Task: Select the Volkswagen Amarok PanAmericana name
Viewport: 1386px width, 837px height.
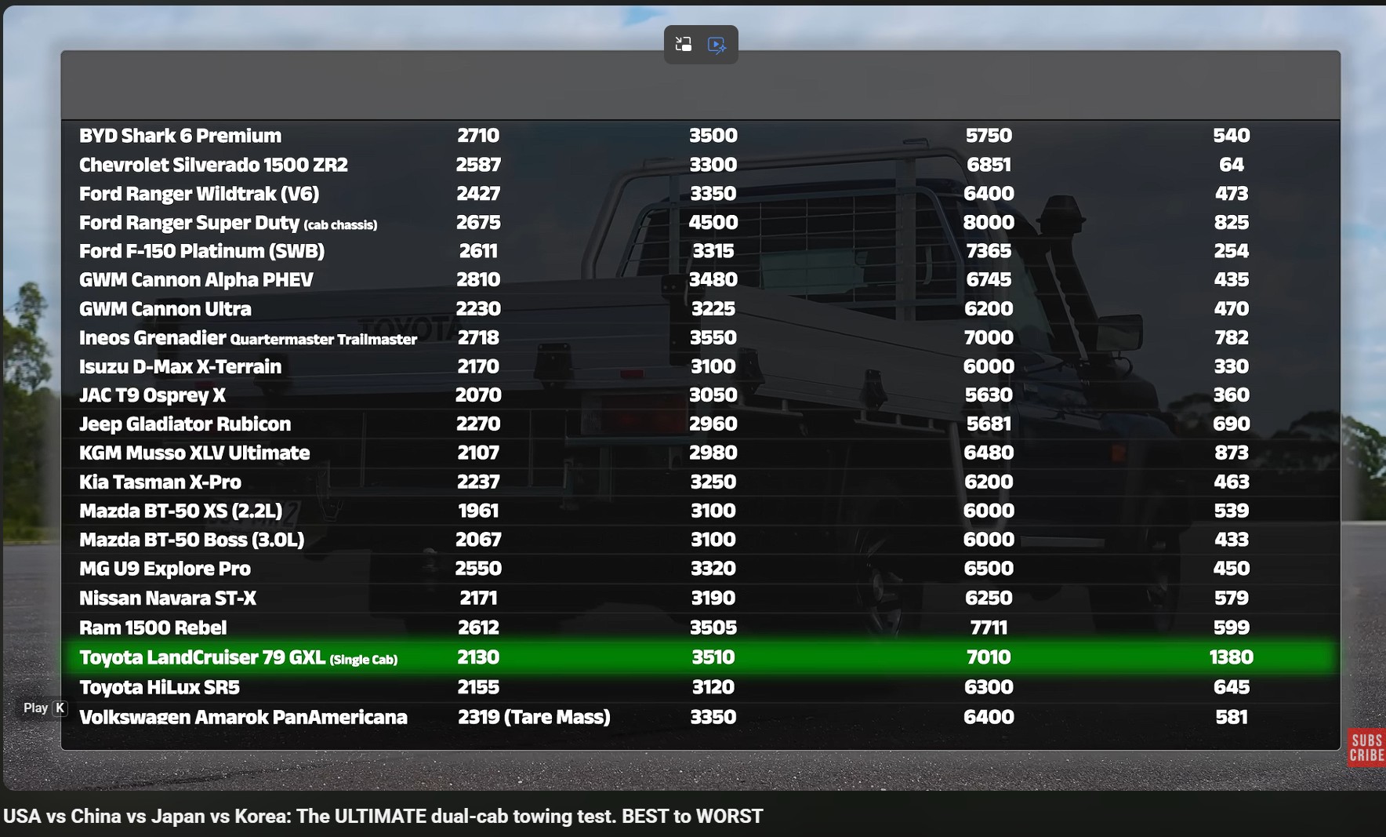Action: click(x=243, y=717)
